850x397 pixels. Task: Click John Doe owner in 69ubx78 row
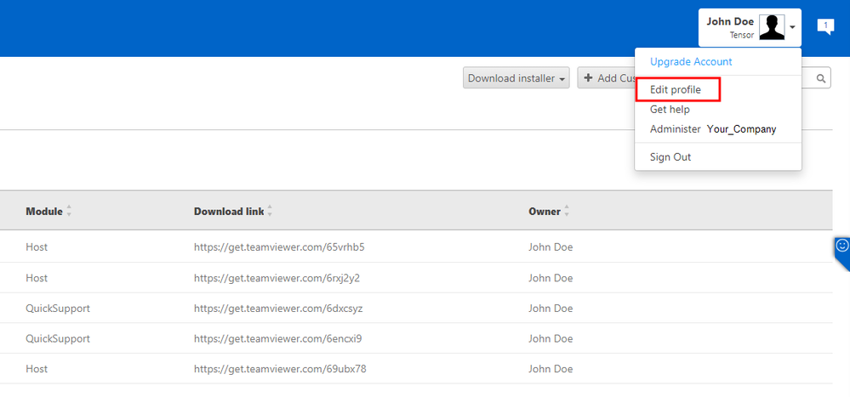pyautogui.click(x=551, y=369)
